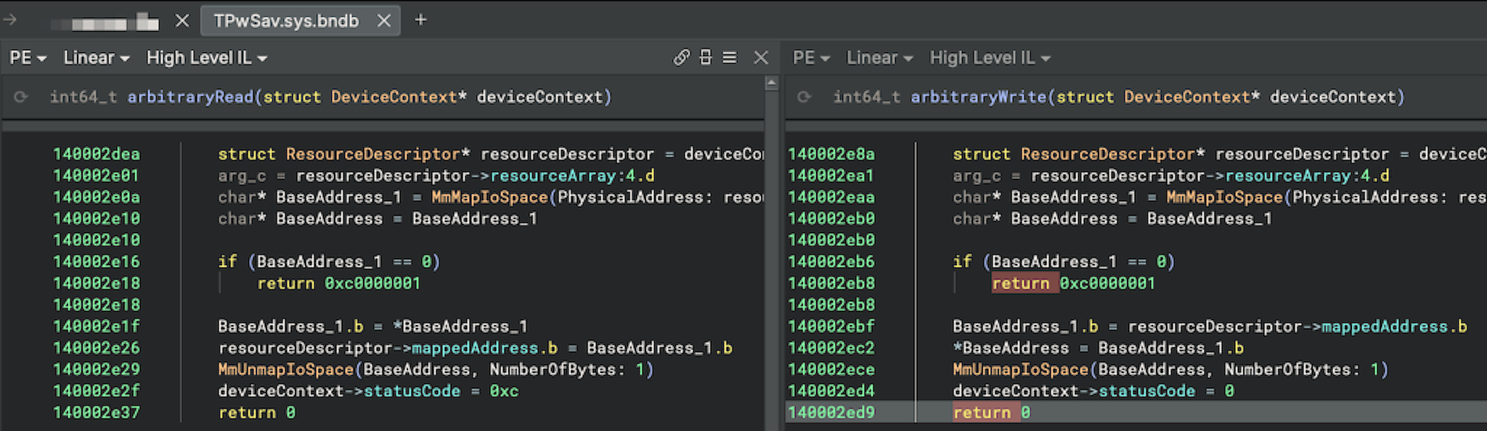Click mappedAddress field in left pane
Image resolution: width=1487 pixels, height=431 pixels.
tap(475, 348)
